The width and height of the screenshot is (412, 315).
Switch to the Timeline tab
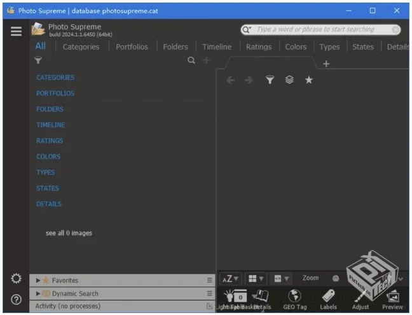(217, 46)
